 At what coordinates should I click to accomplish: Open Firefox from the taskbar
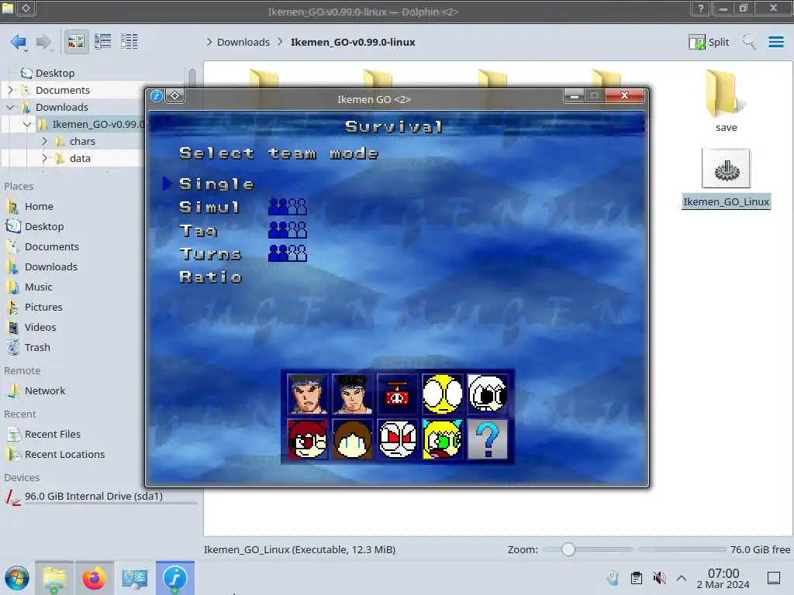click(x=94, y=578)
